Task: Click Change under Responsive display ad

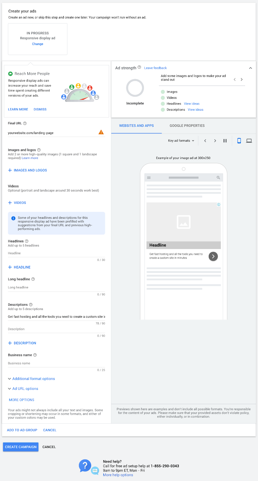Action: click(x=38, y=44)
